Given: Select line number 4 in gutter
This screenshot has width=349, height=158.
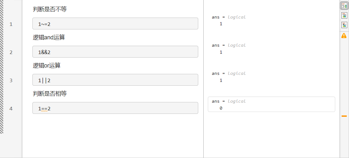Looking at the screenshot, I should [x=11, y=108].
